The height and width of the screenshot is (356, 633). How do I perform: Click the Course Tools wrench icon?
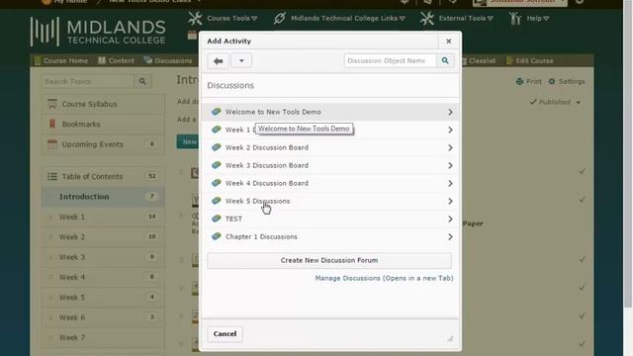click(x=196, y=18)
